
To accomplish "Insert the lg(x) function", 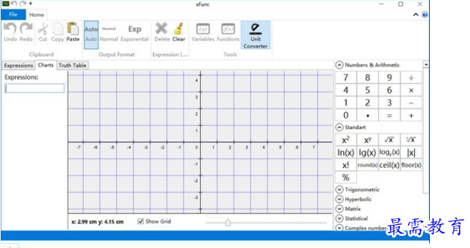I will (368, 152).
